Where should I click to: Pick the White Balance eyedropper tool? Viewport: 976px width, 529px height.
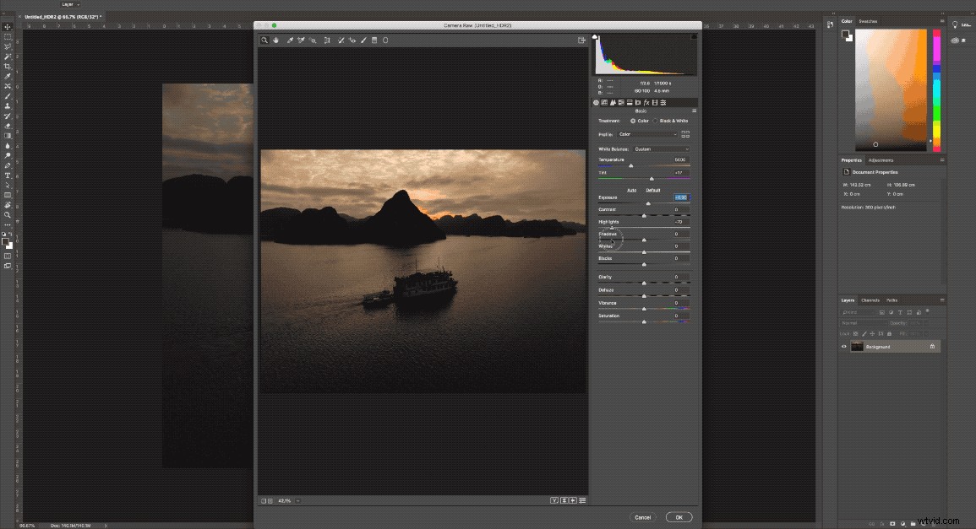(x=289, y=40)
